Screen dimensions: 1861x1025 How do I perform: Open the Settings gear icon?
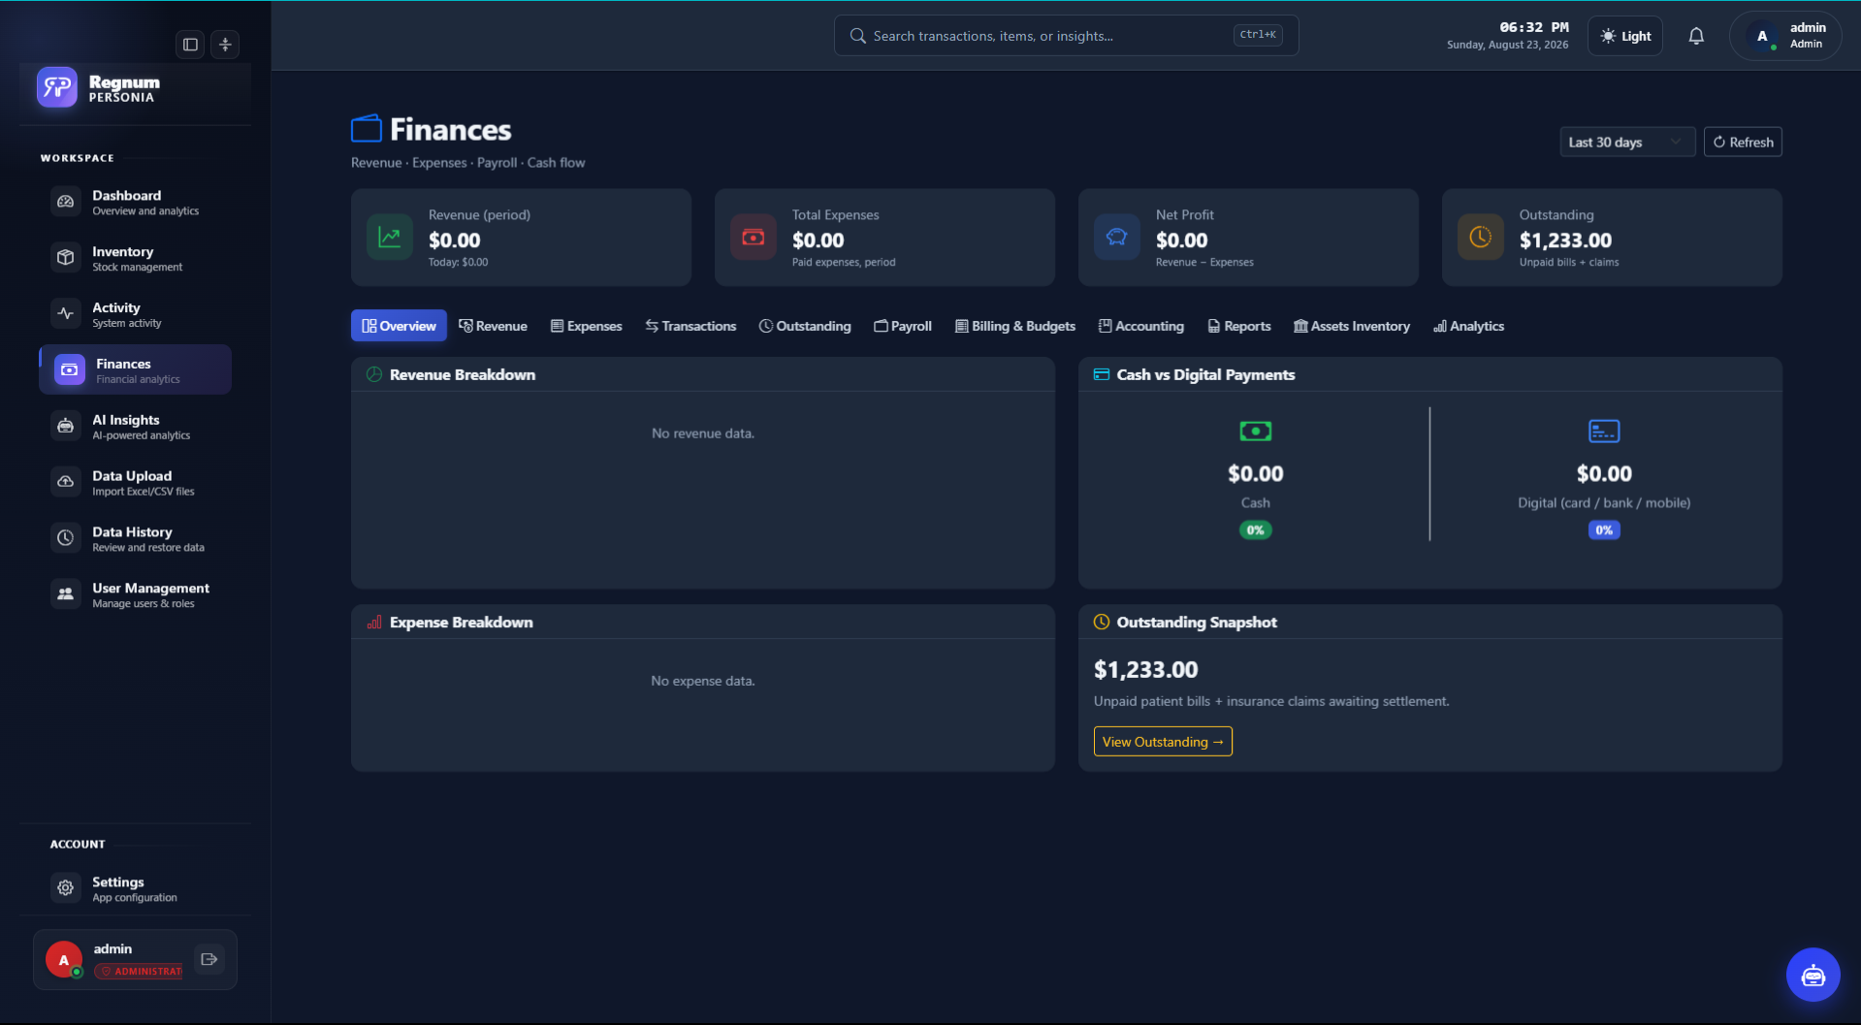pos(65,888)
